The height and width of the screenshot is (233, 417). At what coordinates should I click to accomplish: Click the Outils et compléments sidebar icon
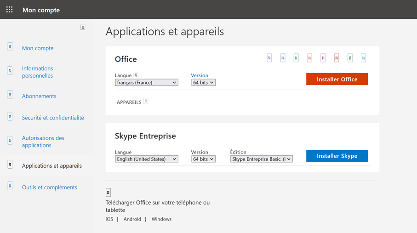click(x=10, y=186)
